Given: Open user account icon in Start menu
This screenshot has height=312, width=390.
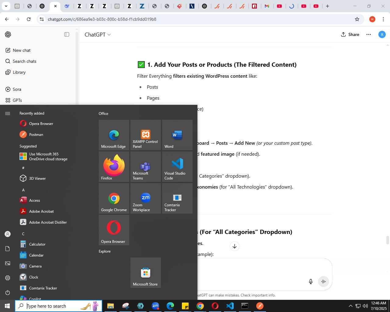Looking at the screenshot, I should (8, 234).
